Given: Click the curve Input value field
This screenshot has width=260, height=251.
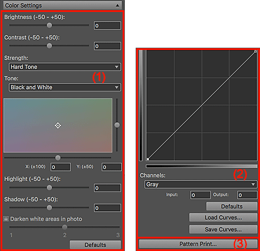Looking at the screenshot, I should point(200,195).
